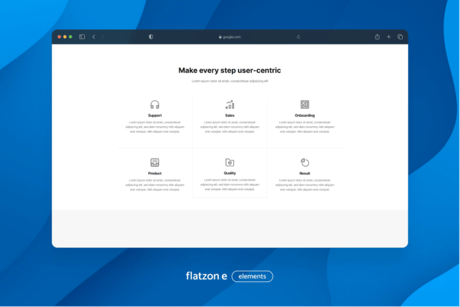This screenshot has width=460, height=307.
Task: Toggle the Safari sidebar panel
Action: pos(82,37)
